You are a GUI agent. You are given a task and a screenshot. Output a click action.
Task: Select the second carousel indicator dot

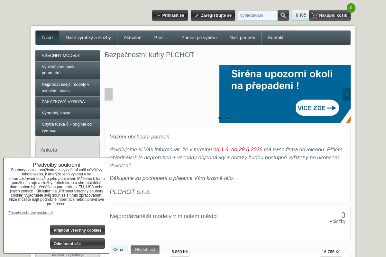tap(227, 118)
